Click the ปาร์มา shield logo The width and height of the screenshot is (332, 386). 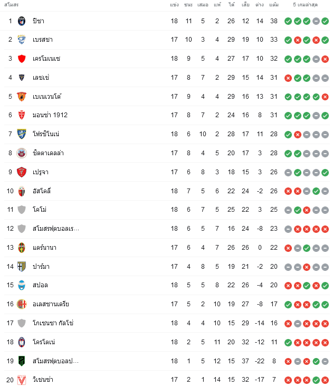[x=22, y=267]
